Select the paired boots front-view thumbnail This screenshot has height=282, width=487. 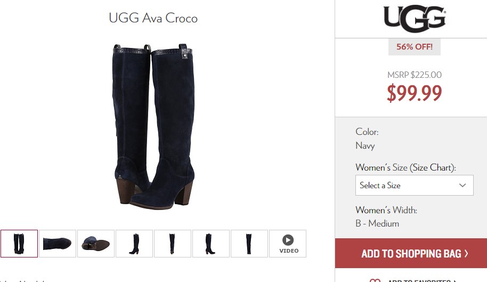point(19,244)
